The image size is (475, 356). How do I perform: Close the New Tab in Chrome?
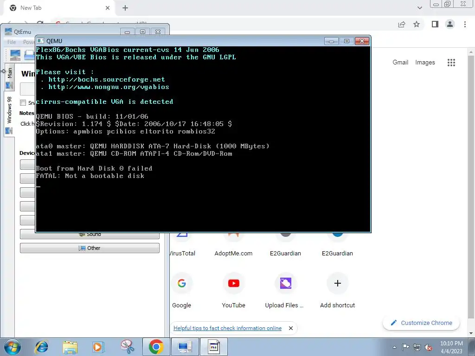pyautogui.click(x=108, y=8)
